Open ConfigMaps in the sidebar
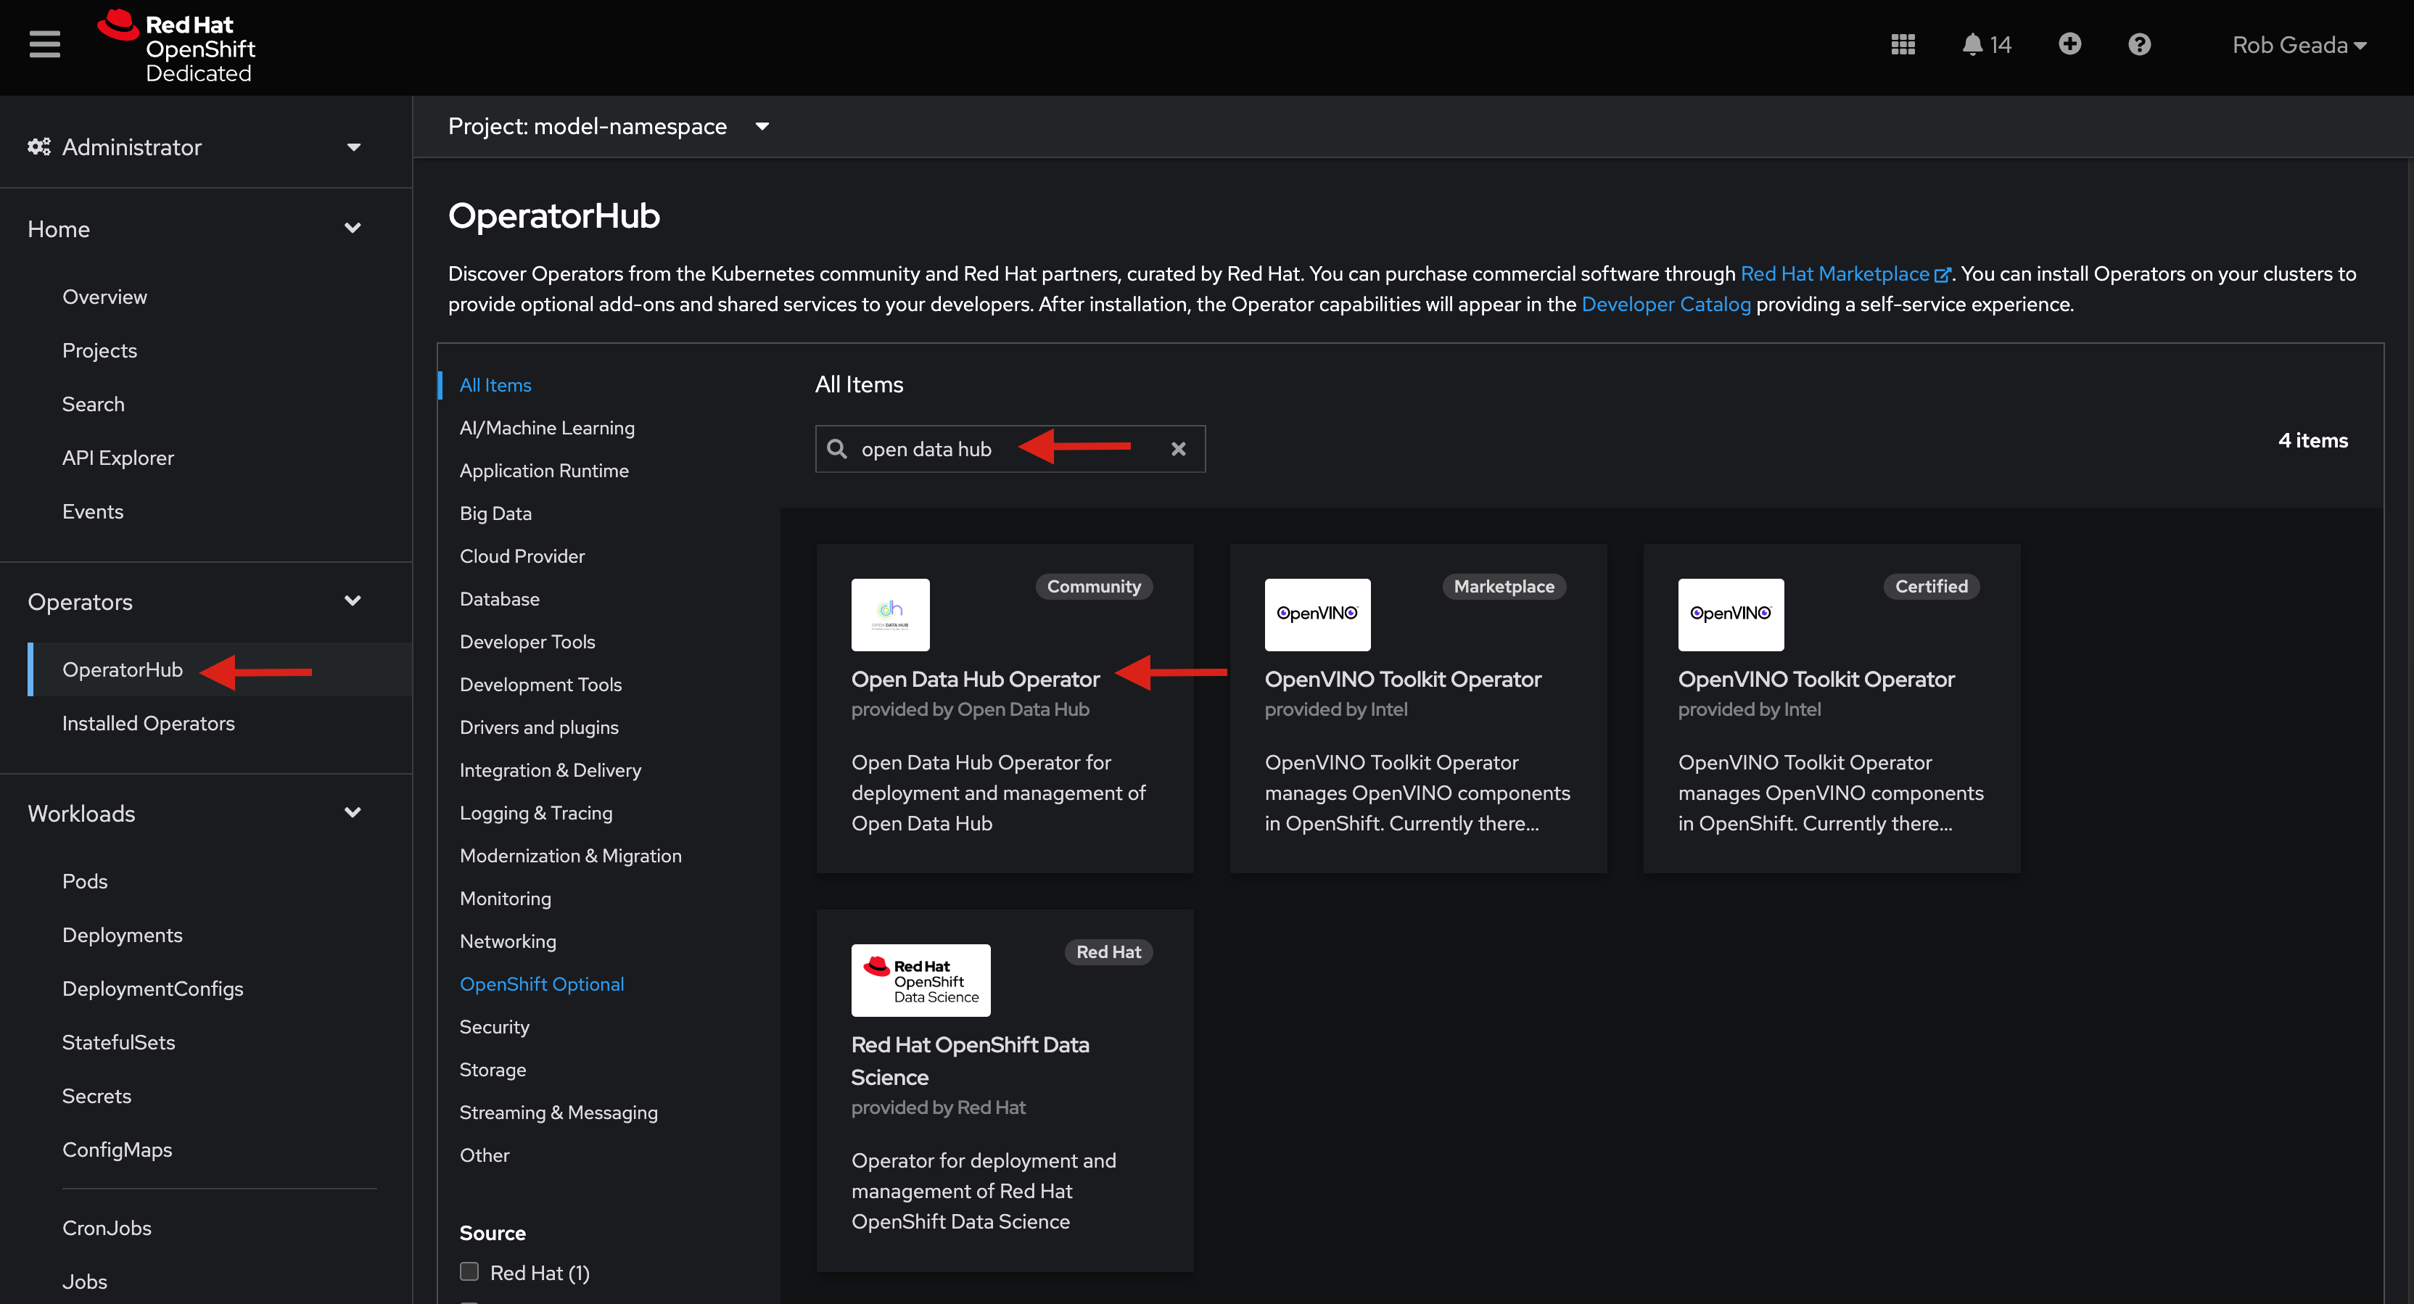2414x1304 pixels. [117, 1150]
